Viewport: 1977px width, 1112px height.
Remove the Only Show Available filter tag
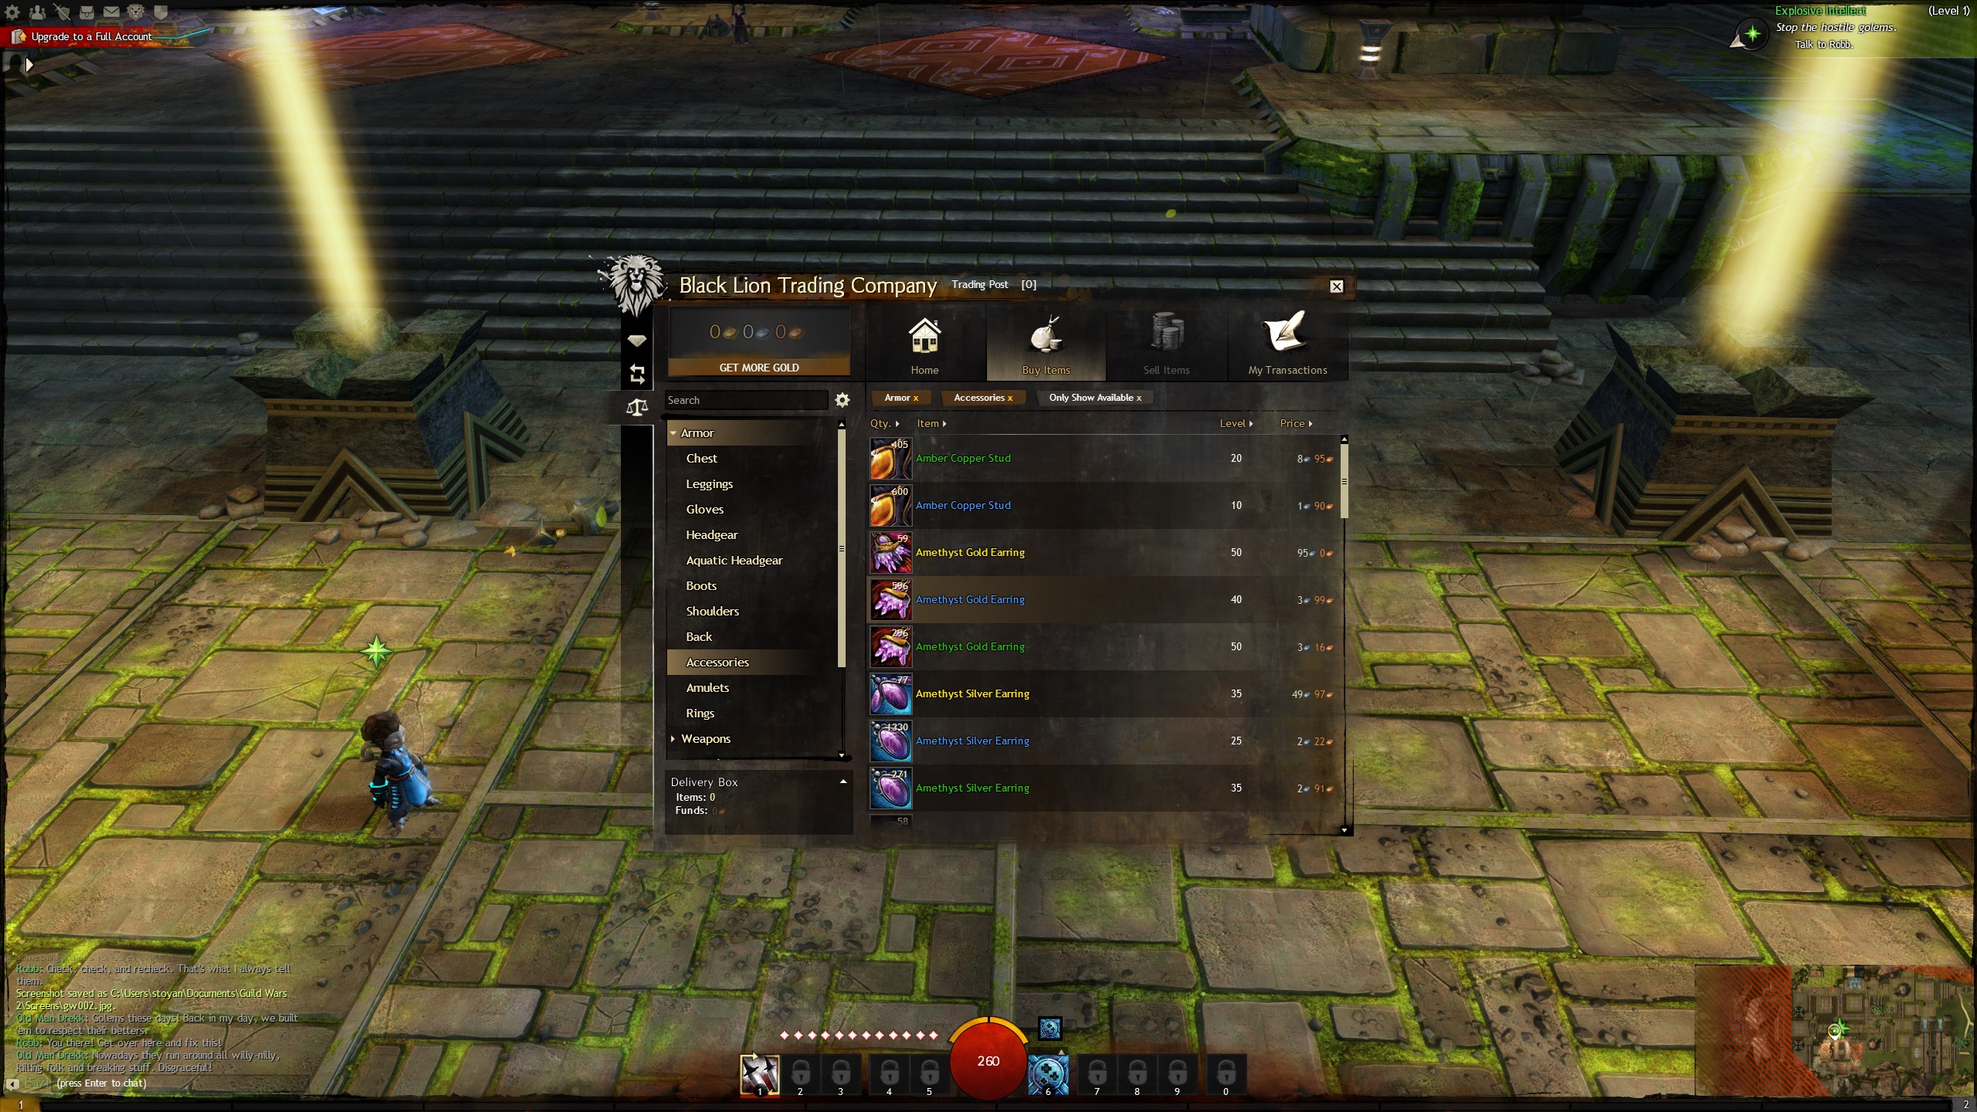1141,396
